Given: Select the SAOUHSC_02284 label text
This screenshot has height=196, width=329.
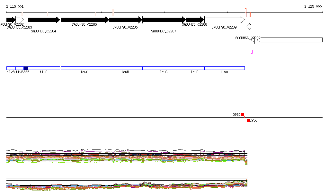Looking at the screenshot, I should tap(43, 31).
